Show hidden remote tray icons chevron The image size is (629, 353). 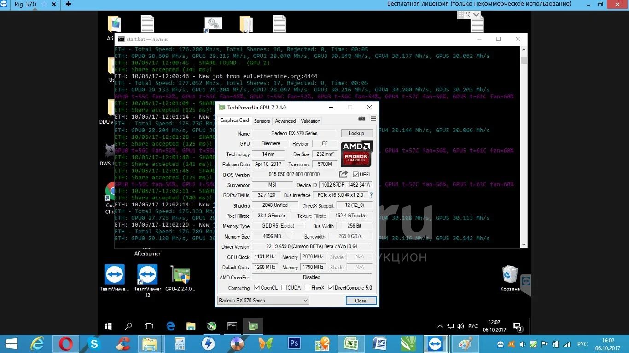pyautogui.click(x=440, y=326)
